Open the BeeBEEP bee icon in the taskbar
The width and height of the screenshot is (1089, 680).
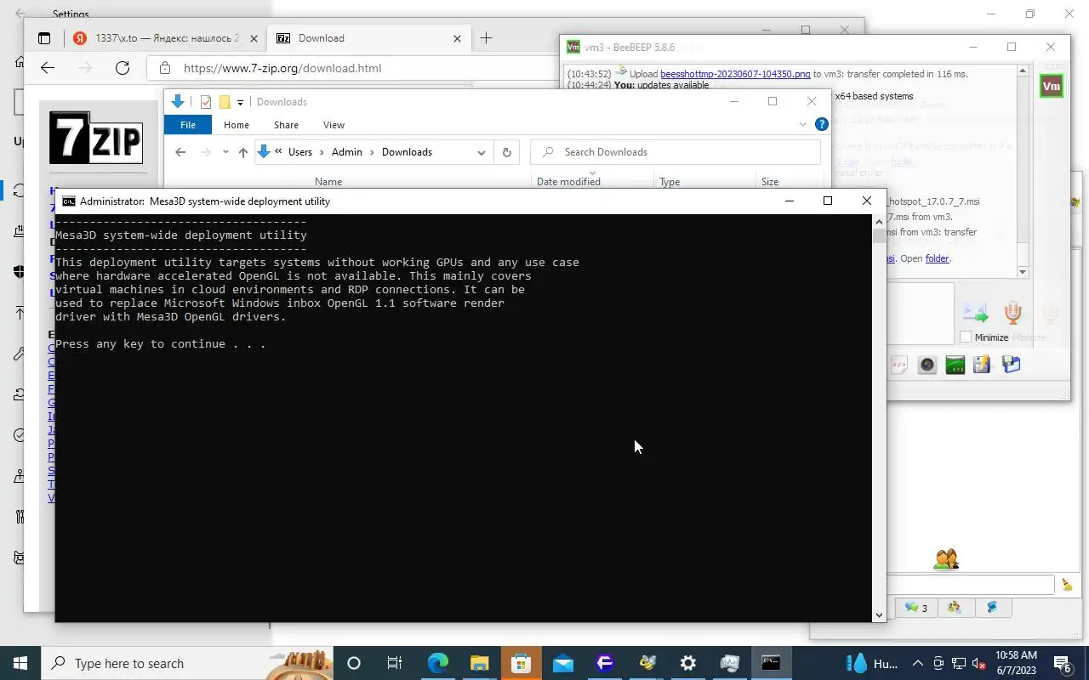click(647, 663)
